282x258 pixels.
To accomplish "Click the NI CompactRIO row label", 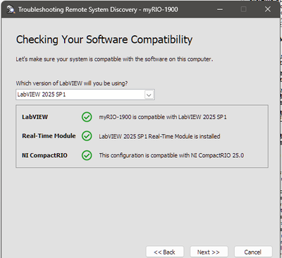I will coord(44,155).
